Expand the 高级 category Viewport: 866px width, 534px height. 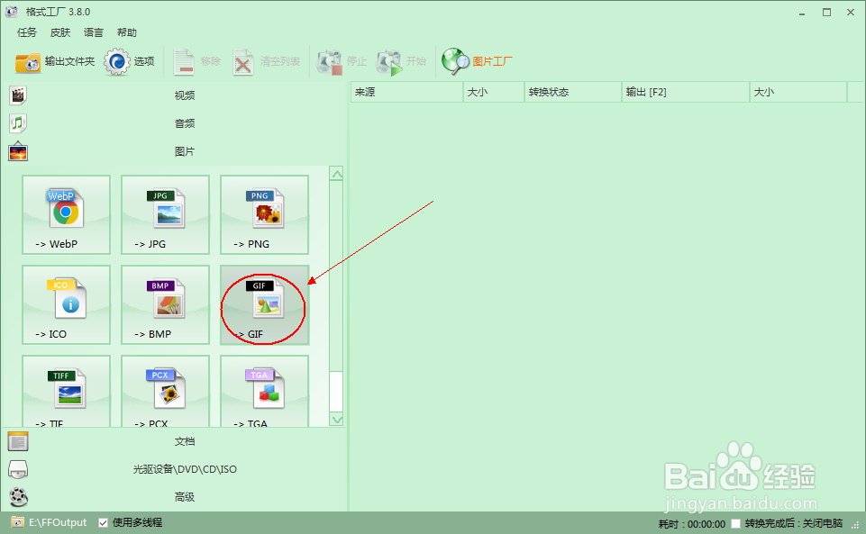point(184,496)
